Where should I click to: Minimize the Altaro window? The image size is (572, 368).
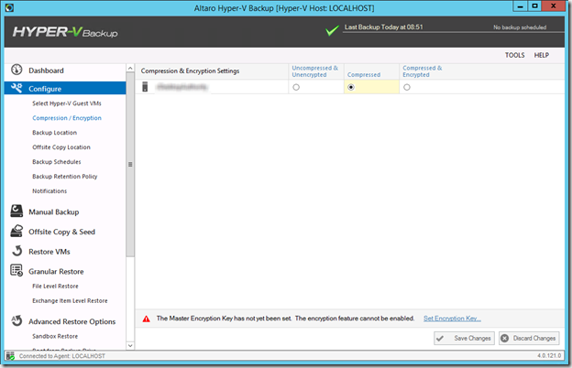pos(520,6)
